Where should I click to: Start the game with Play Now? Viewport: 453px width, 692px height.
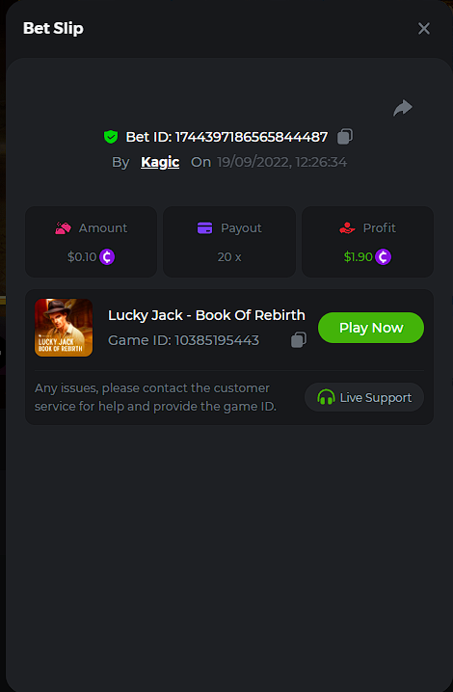pos(371,328)
